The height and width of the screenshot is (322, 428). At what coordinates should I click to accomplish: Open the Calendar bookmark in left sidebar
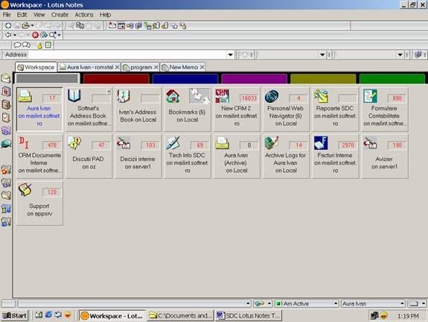click(x=6, y=91)
